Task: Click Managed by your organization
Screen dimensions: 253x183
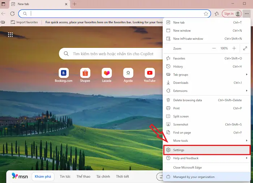Action: pyautogui.click(x=207, y=177)
